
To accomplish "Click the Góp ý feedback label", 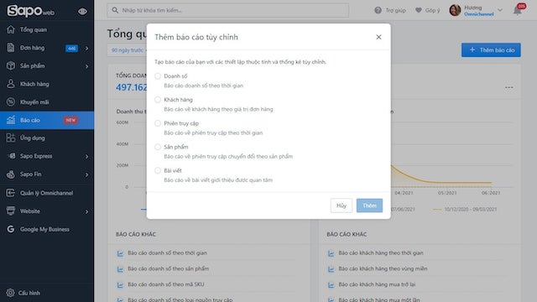I will coord(433,10).
